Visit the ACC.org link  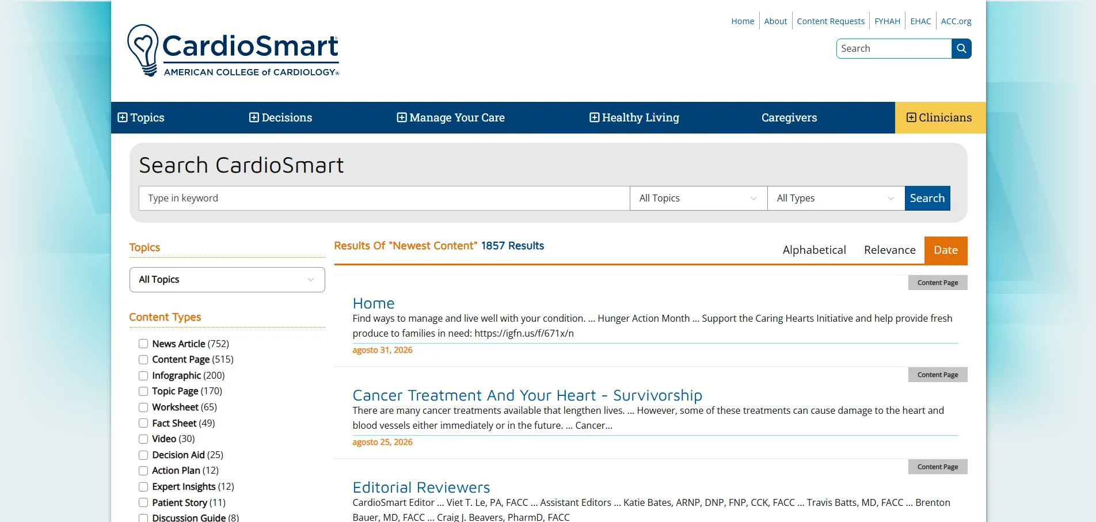956,21
